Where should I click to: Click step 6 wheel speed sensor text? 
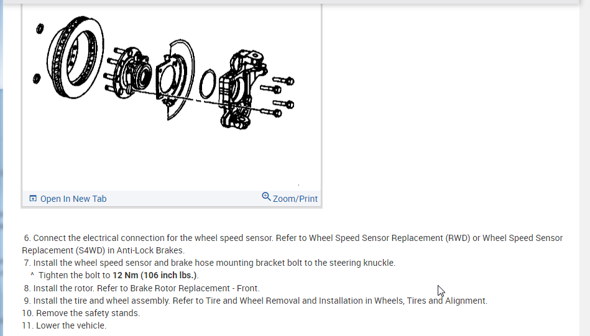click(292, 244)
